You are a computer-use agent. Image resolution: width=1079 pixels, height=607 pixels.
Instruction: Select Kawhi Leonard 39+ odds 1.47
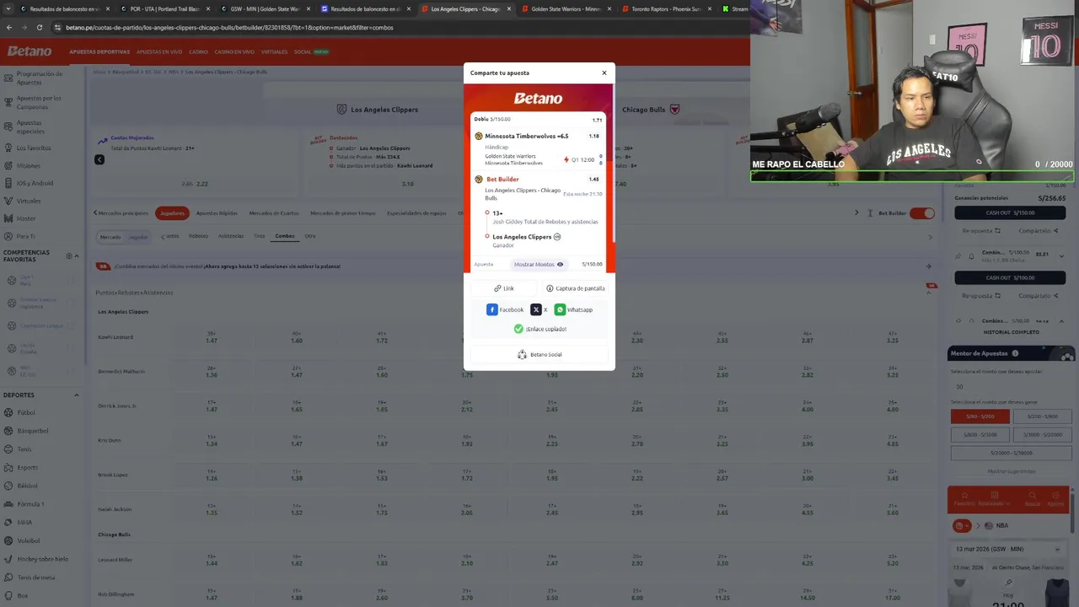click(212, 337)
